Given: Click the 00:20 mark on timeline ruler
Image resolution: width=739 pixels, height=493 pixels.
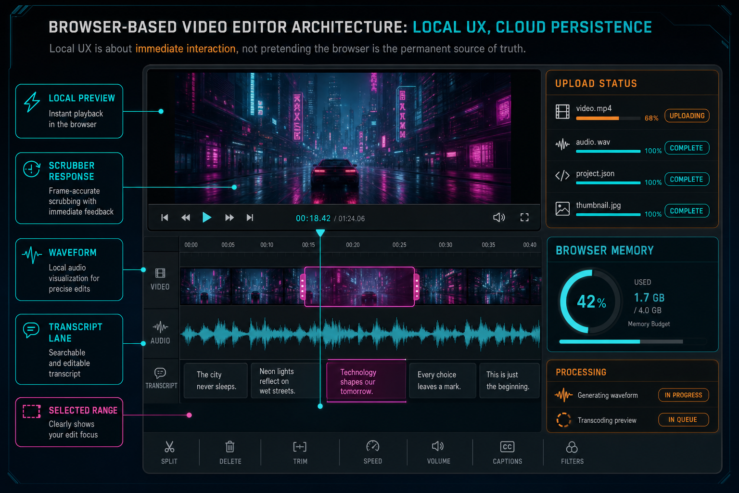Looking at the screenshot, I should point(353,245).
